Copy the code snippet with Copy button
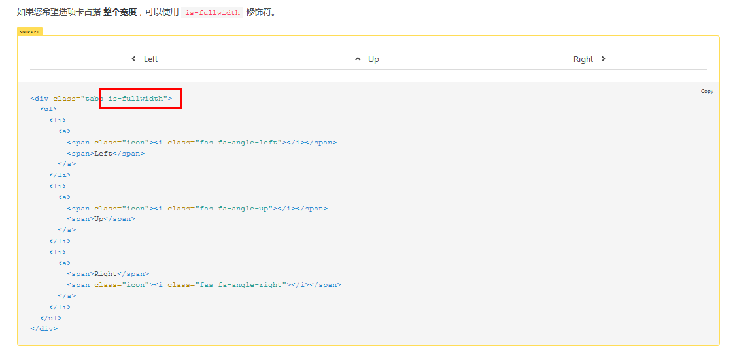752x353 pixels. point(707,91)
